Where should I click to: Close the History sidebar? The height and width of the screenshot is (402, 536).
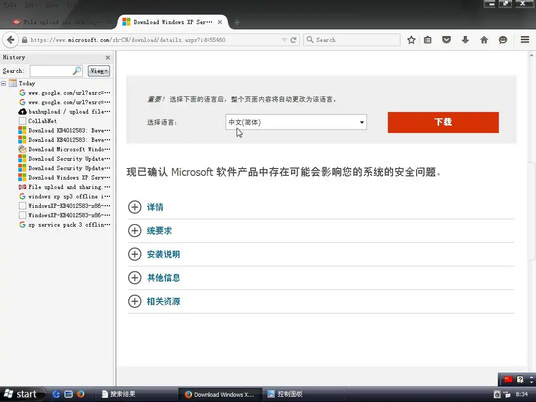click(108, 58)
